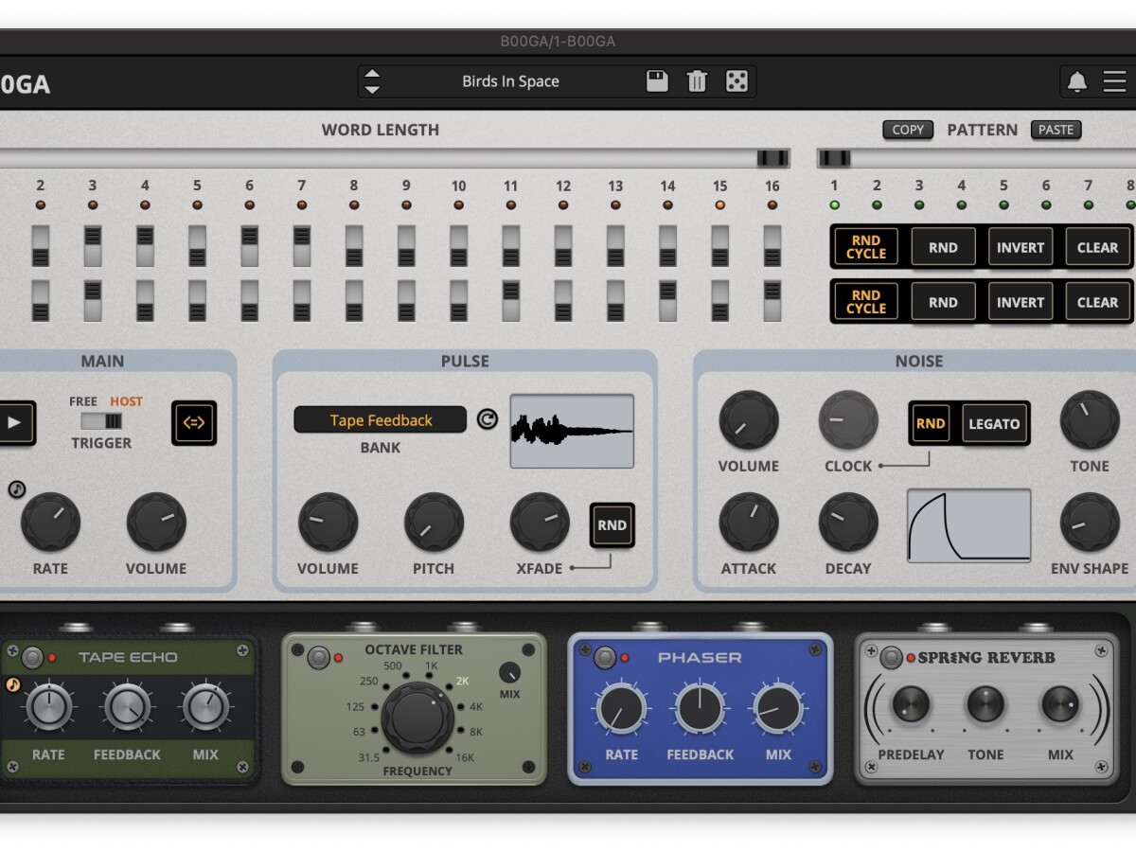
Task: Enable the LEGATO button in Noise section
Action: [994, 424]
